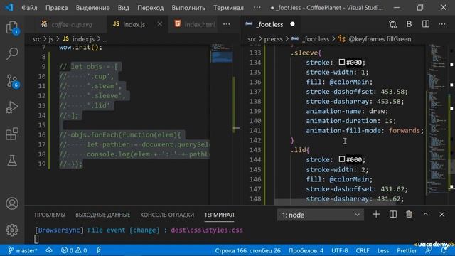Open Выделение menu

point(93,8)
